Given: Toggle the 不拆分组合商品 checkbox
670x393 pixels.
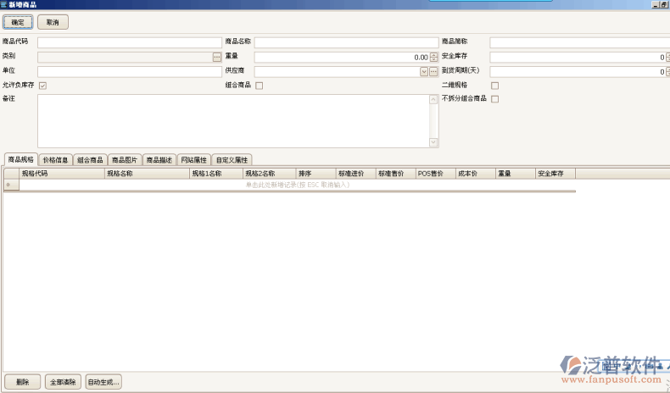Looking at the screenshot, I should [x=494, y=99].
